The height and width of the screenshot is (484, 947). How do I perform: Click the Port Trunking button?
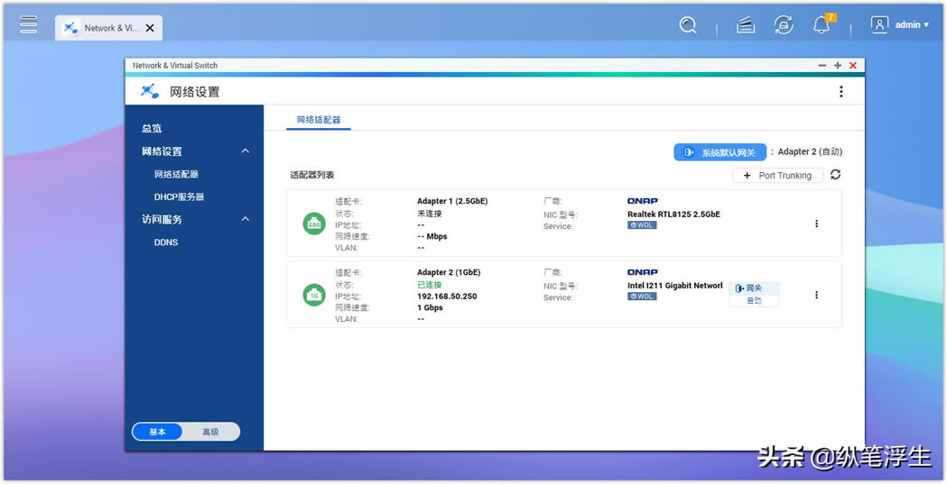778,176
